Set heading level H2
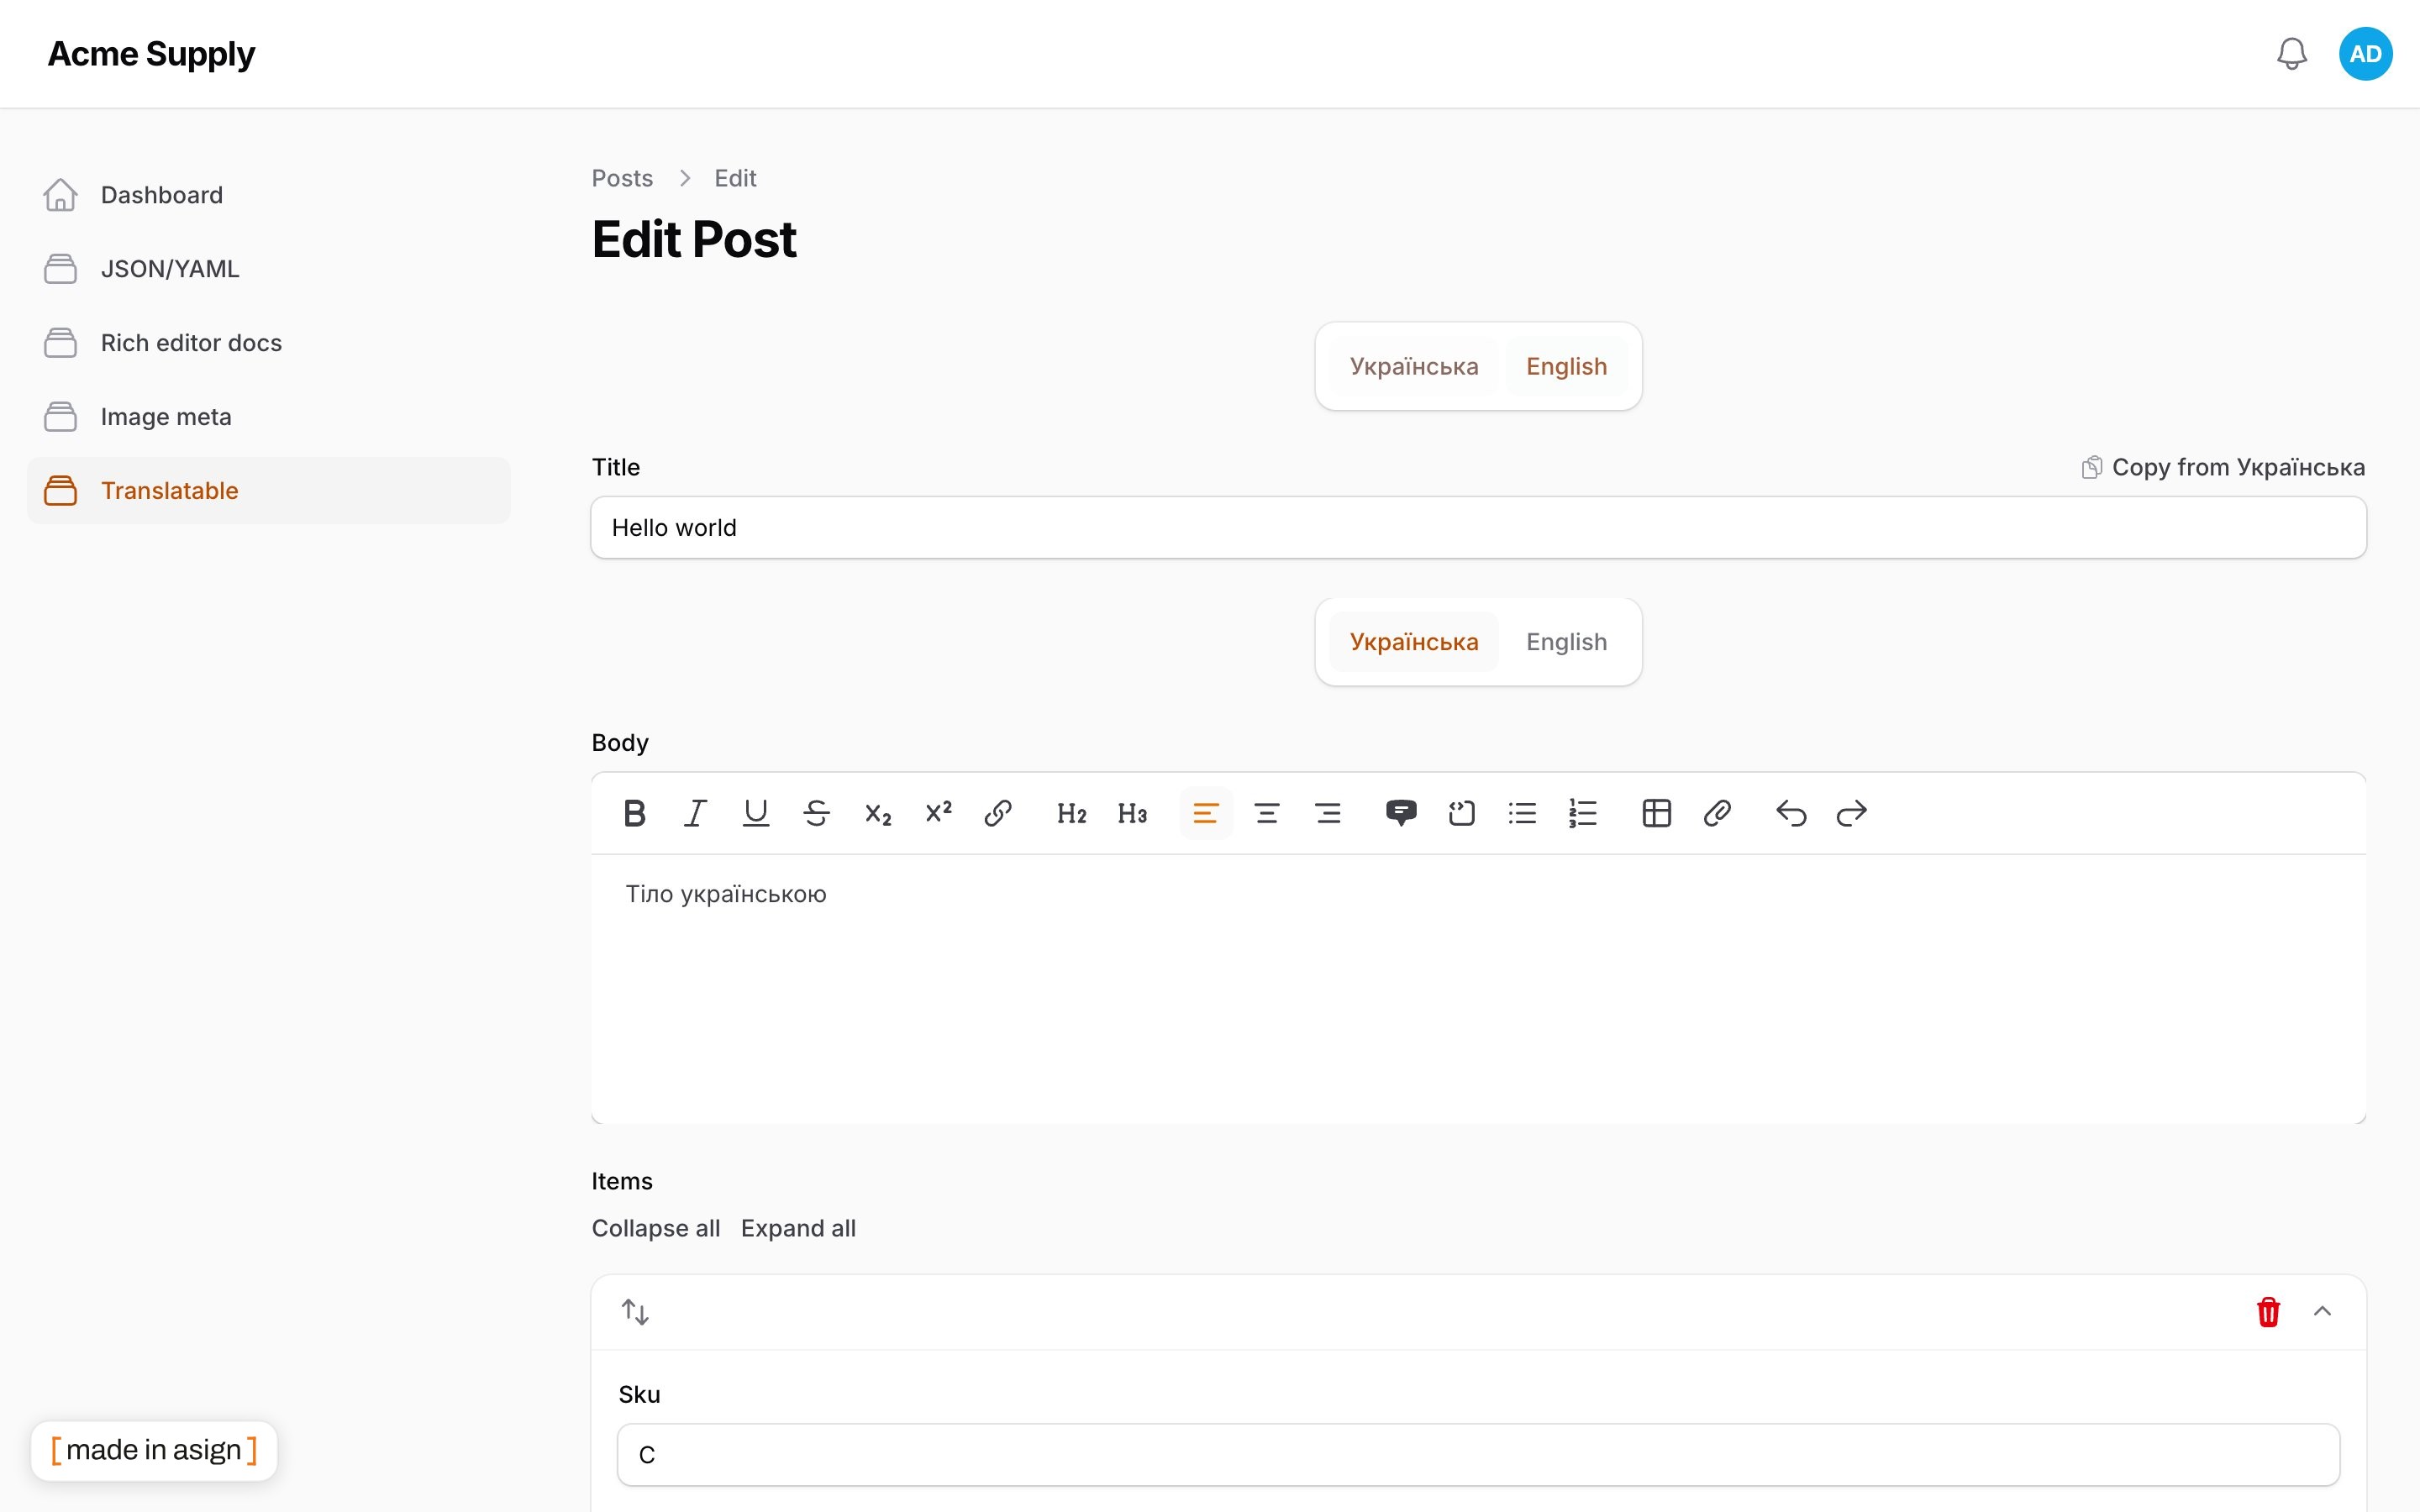The width and height of the screenshot is (2420, 1512). [1071, 813]
